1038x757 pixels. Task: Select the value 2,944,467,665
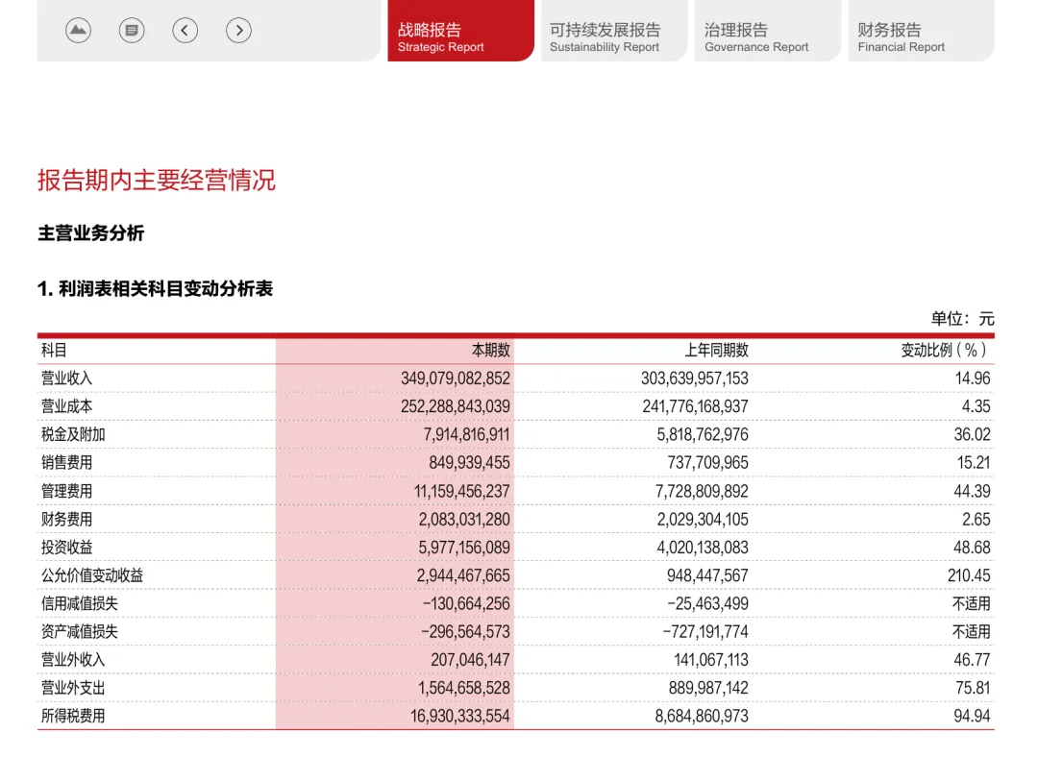[x=463, y=575]
